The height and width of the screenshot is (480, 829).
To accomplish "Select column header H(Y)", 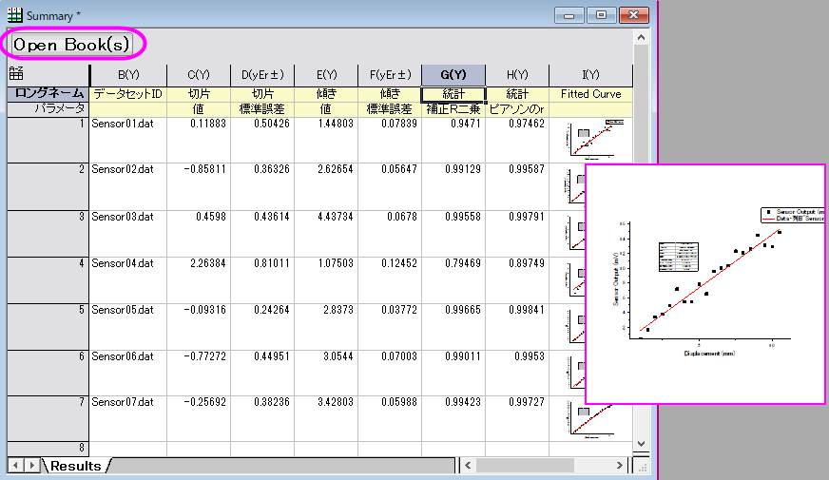I will click(517, 75).
